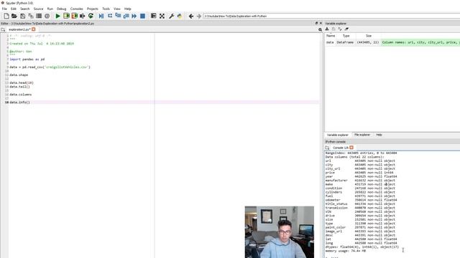Open the Projects menu
The width and height of the screenshot is (460, 258).
pos(93,9)
